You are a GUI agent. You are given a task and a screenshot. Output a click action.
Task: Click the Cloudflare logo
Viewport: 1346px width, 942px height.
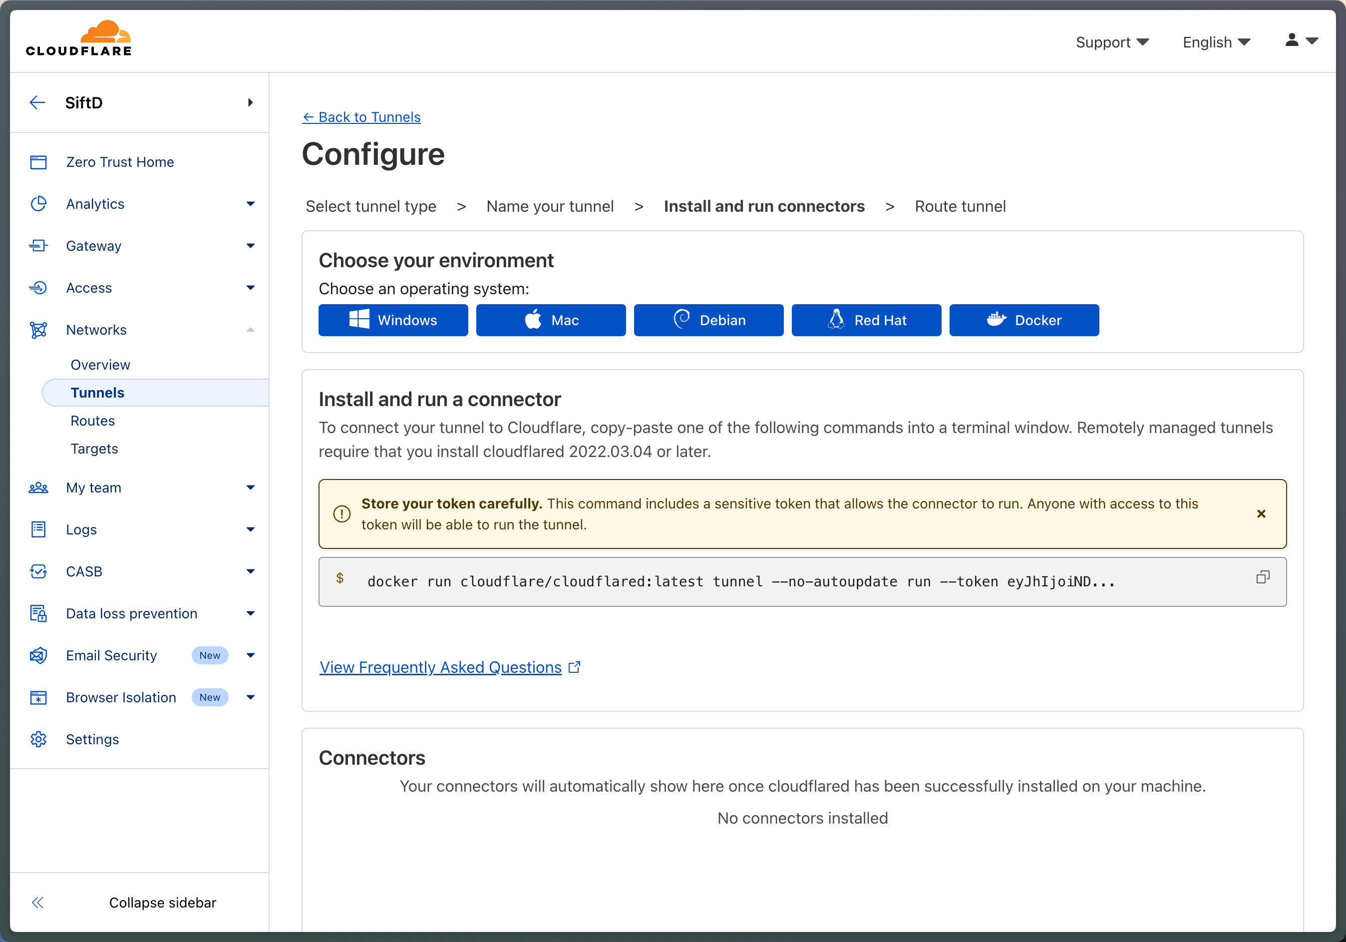tap(78, 39)
